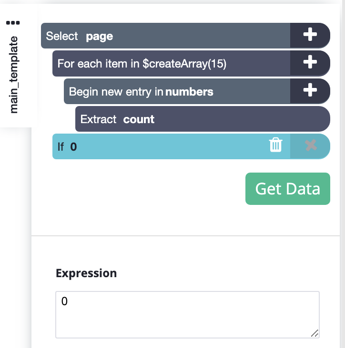Click the X icon on If command

(x=311, y=145)
